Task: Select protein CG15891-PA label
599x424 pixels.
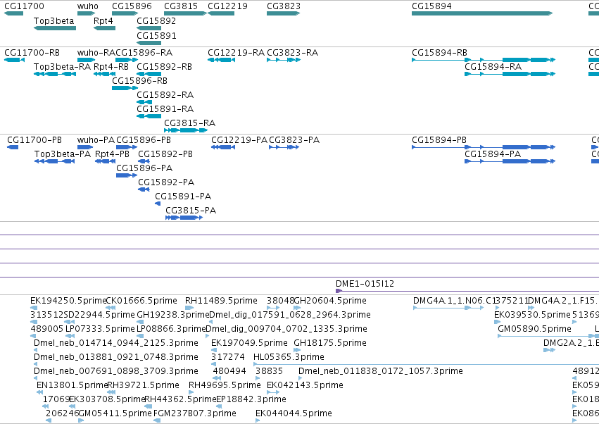Action: [183, 197]
